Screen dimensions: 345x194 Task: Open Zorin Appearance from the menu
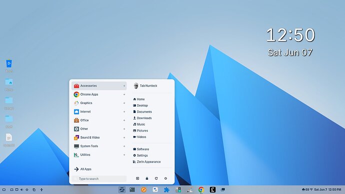click(x=147, y=161)
